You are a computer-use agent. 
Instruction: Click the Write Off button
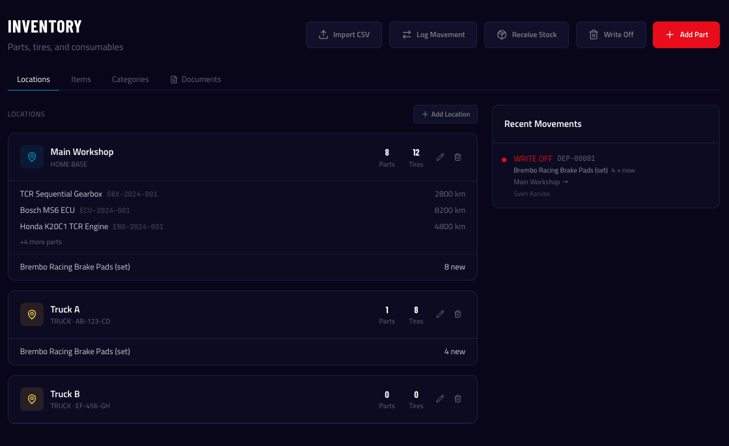click(611, 35)
